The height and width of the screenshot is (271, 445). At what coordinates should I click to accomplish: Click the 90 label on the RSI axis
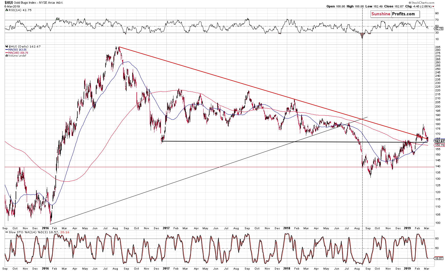click(437, 13)
